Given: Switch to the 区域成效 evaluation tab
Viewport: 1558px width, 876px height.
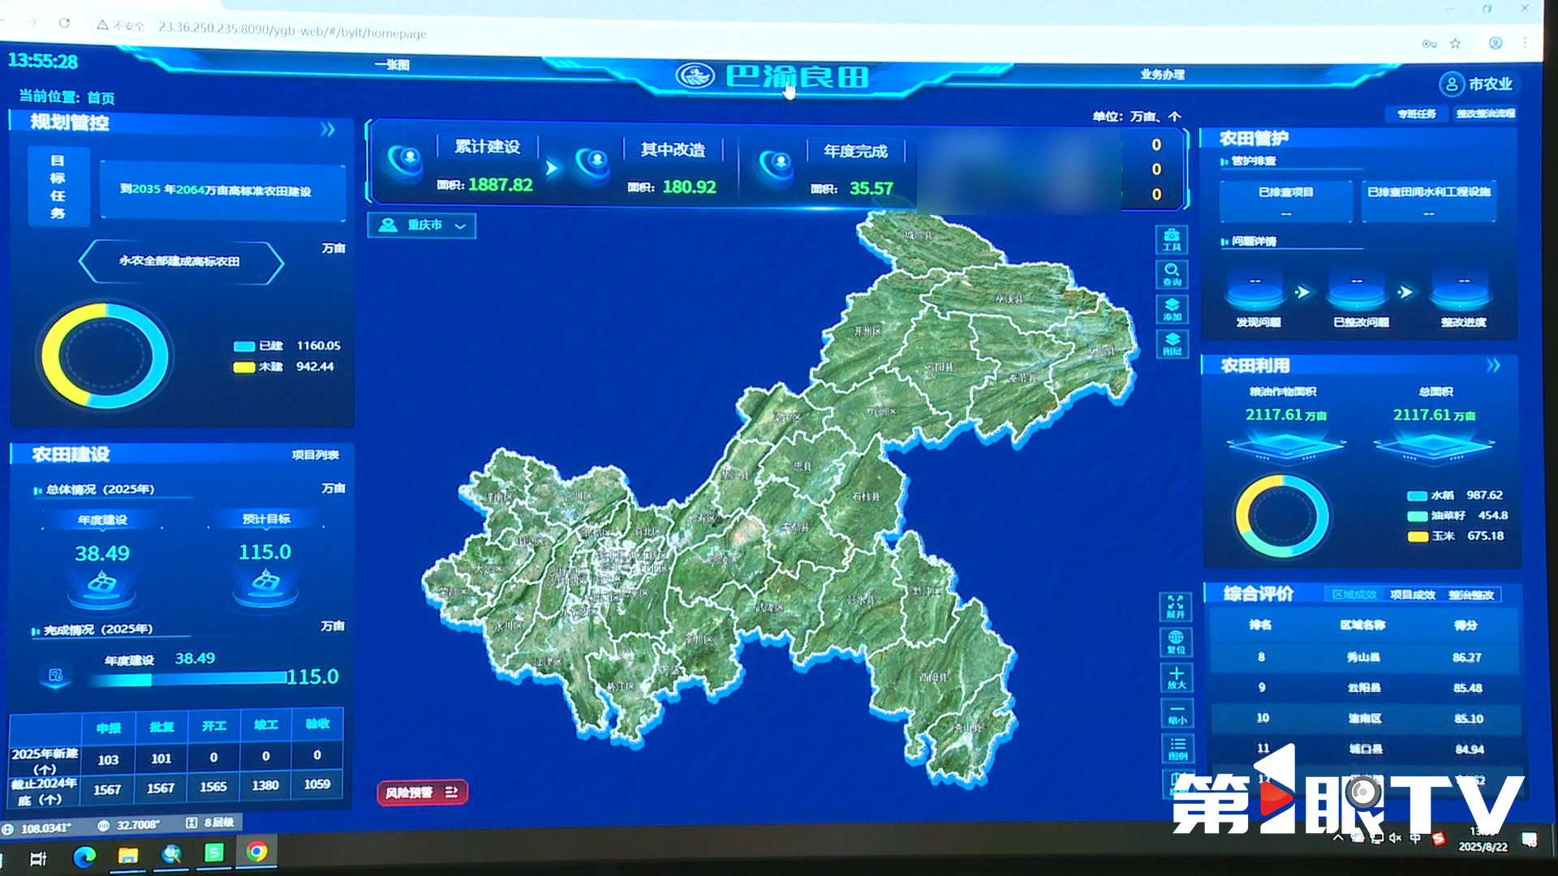Looking at the screenshot, I should (1354, 595).
